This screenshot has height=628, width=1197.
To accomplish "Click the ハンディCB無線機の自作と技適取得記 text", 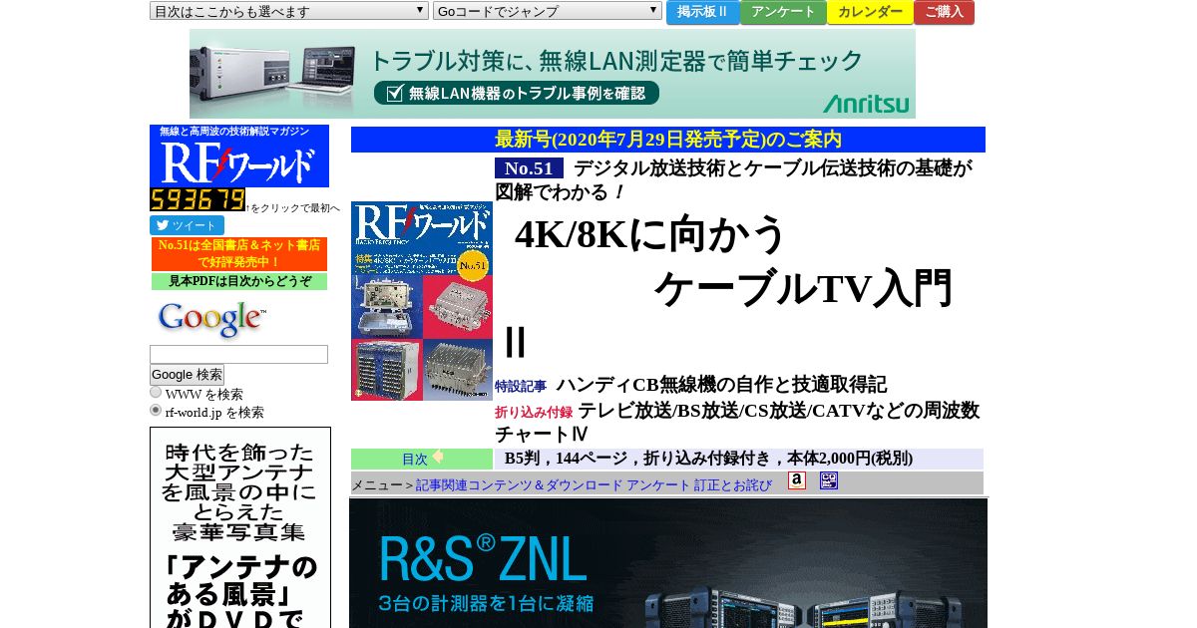I will 721,385.
